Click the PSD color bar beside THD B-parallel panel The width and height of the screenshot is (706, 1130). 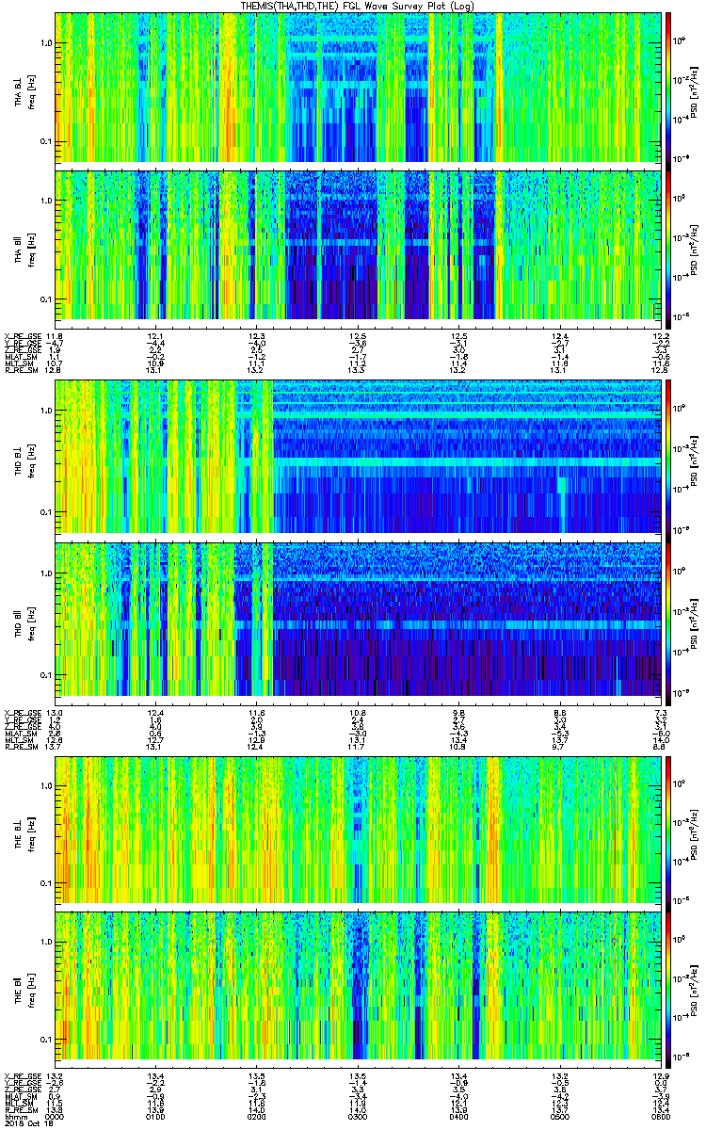[x=668, y=619]
